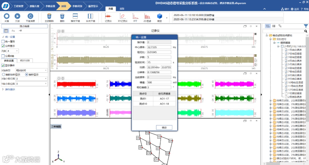Open X轴小数位数 dropdown
This screenshot has height=165, width=309.
coord(31,79)
